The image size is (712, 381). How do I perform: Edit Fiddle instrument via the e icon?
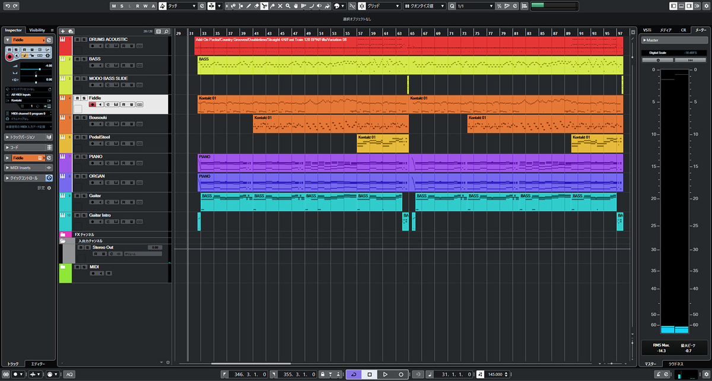tap(49, 40)
